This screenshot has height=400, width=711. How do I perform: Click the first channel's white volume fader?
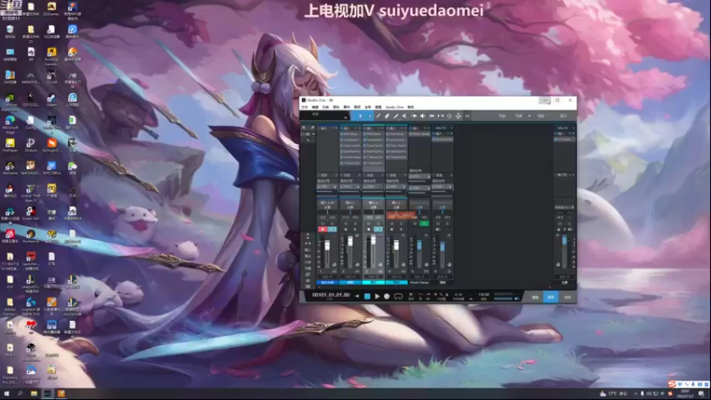coord(327,245)
